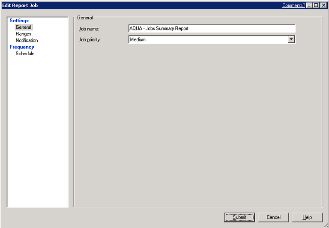Image resolution: width=329 pixels, height=228 pixels.
Task: Click the "Job priority:" label
Action: [x=90, y=40]
